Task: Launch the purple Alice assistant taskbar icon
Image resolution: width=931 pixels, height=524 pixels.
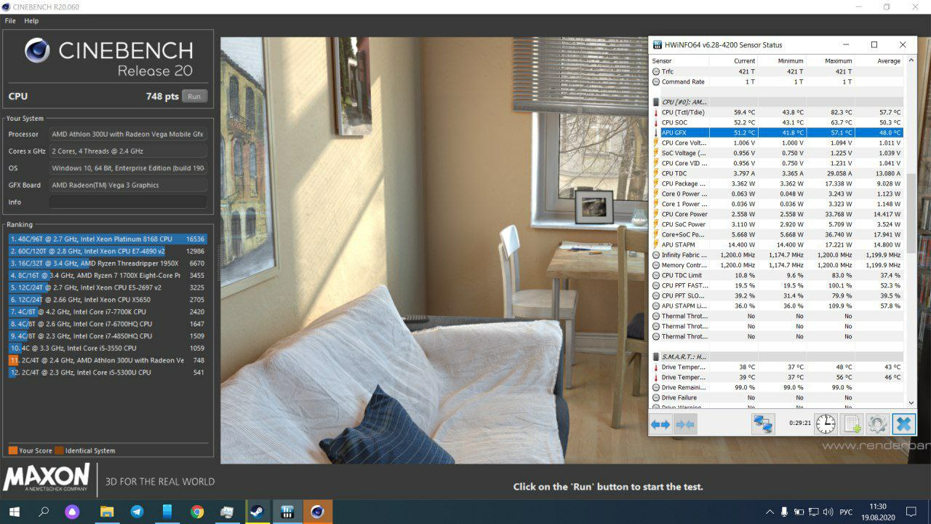Action: 72,512
